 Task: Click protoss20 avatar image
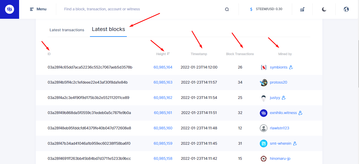[263, 83]
